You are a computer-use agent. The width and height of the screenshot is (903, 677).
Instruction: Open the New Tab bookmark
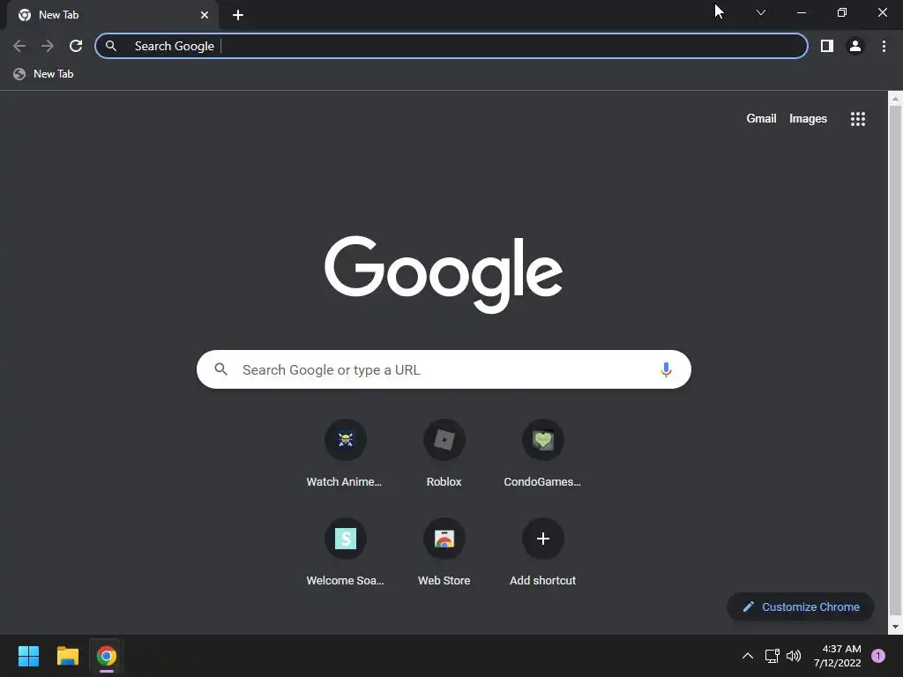click(44, 74)
